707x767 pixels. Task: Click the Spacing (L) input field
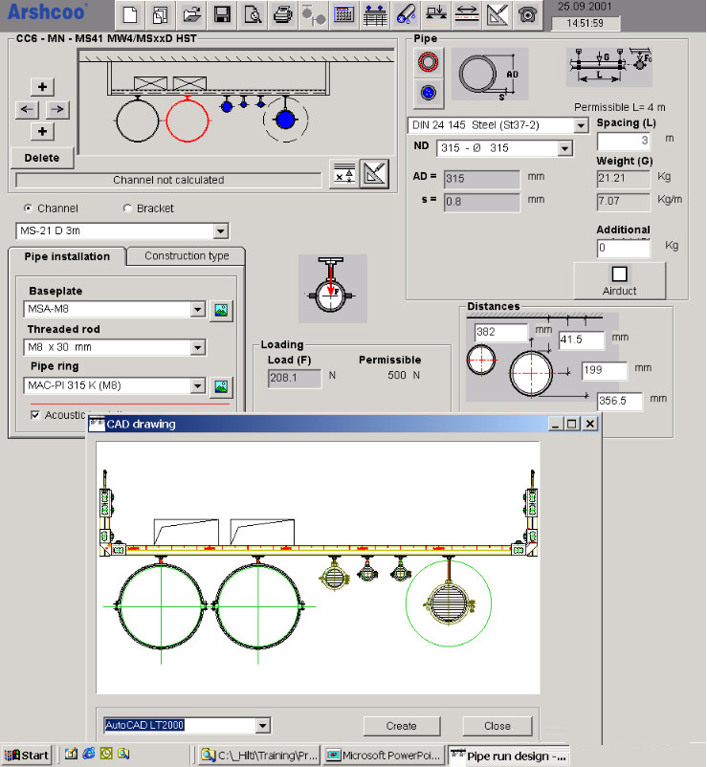pos(624,141)
